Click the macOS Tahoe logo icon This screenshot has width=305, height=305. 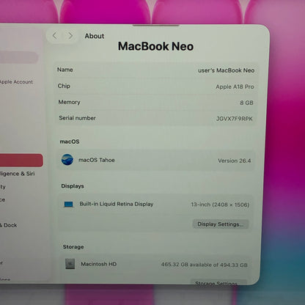[x=67, y=160]
